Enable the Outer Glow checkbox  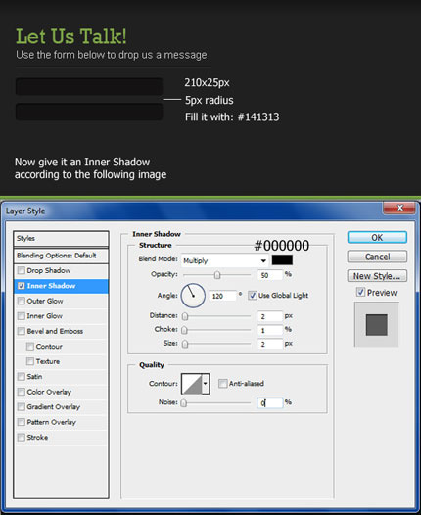[x=22, y=301]
